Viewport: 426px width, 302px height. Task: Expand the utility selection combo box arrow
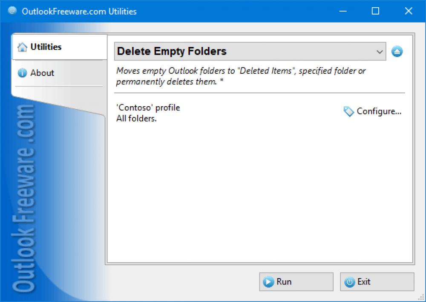pos(380,51)
